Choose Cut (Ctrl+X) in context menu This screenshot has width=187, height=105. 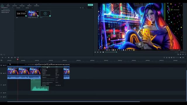52,69
